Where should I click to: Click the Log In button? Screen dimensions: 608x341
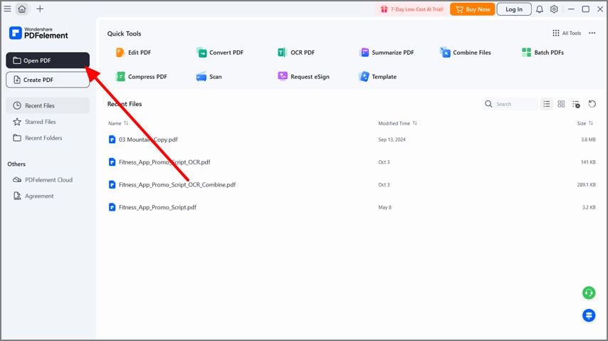[x=514, y=9]
